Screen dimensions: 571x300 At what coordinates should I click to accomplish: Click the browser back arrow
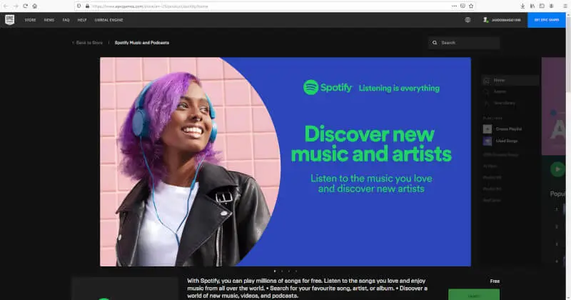6,6
